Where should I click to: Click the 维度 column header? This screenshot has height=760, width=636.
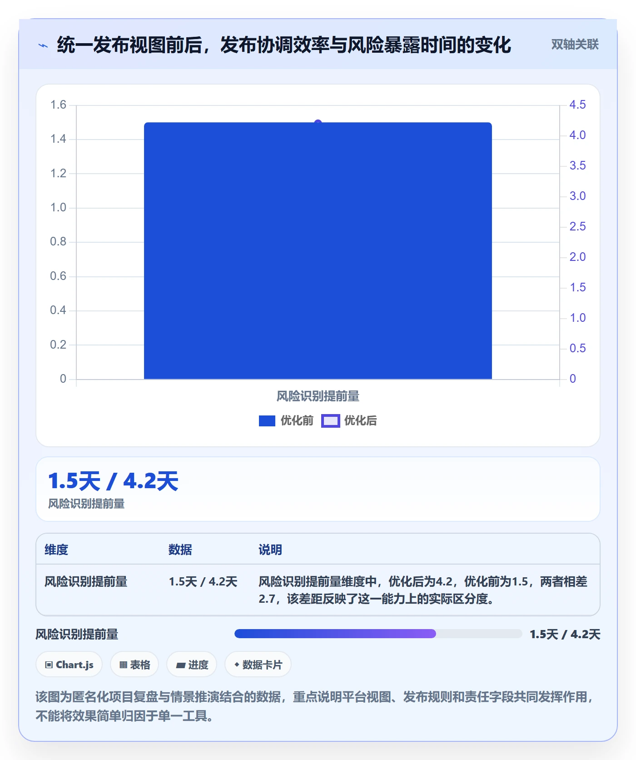(56, 550)
